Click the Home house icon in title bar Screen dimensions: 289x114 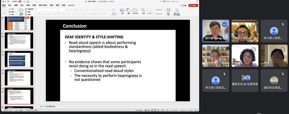coord(25,1)
